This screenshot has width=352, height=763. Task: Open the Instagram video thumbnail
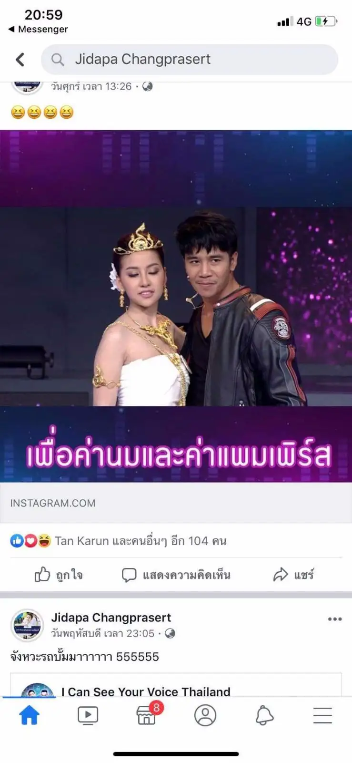176,306
